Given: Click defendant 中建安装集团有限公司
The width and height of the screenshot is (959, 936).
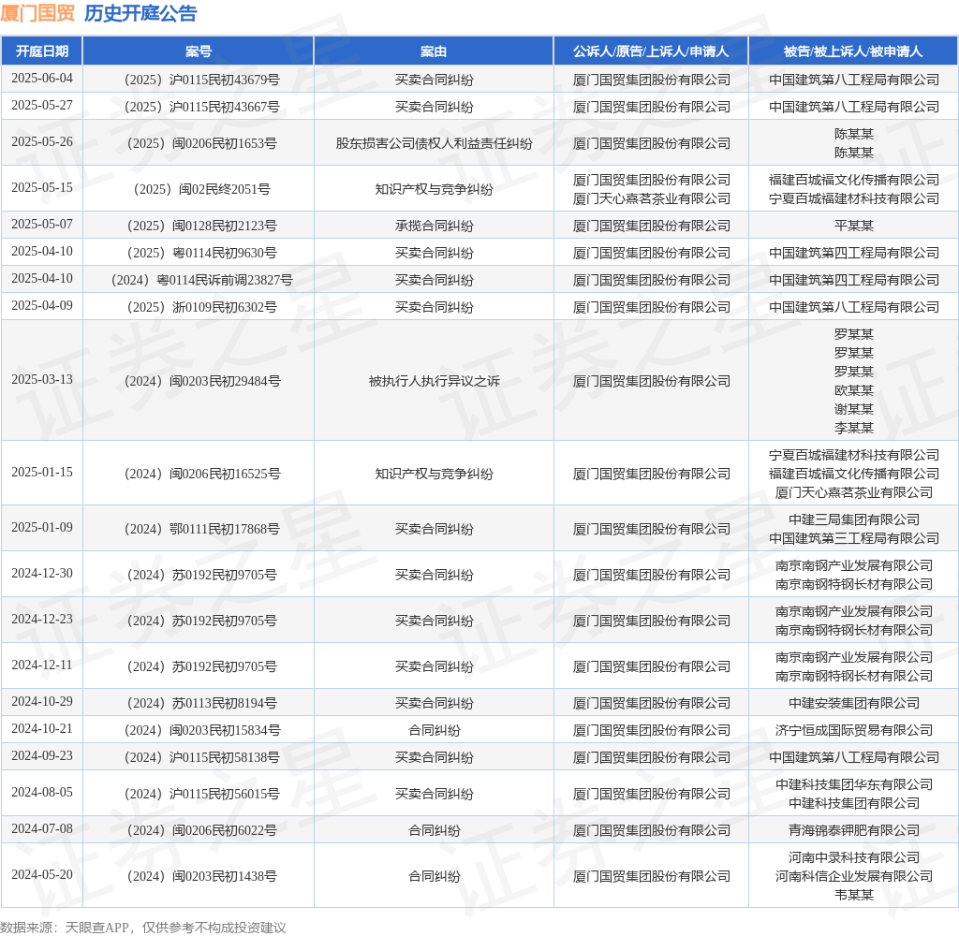Looking at the screenshot, I should (854, 703).
